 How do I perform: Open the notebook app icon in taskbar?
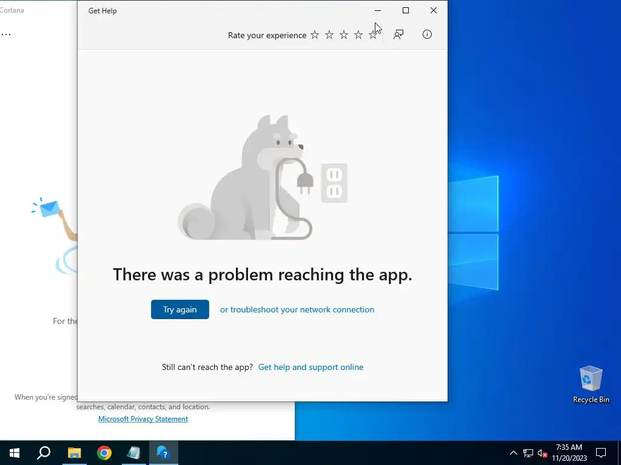point(134,453)
